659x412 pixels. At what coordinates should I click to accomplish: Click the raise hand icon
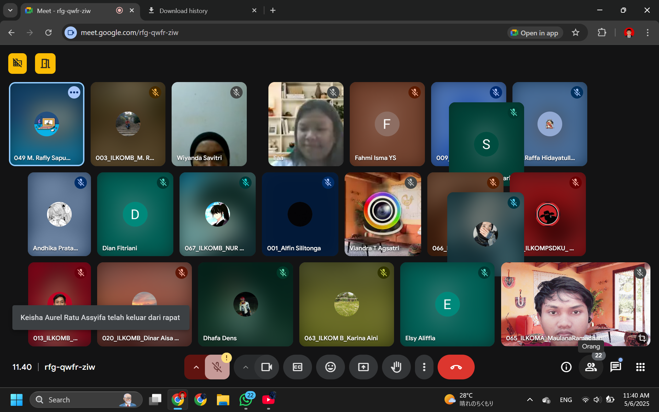point(396,367)
